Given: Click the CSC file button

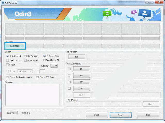Looking at the screenshot, I should point(81,88).
